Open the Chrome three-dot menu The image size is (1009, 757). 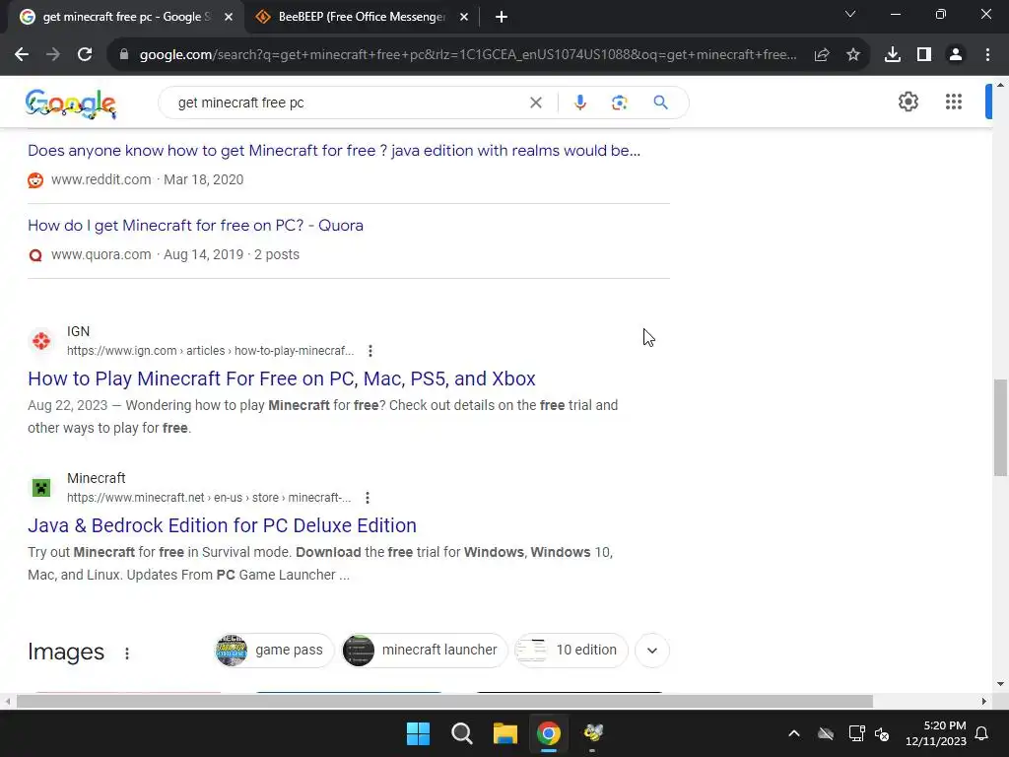[x=987, y=55]
